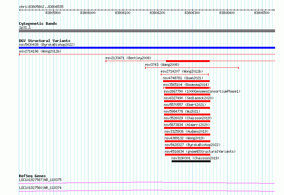Click the thin red esv3743 Wang2008 line
284x195 pixels.
pos(192,68)
